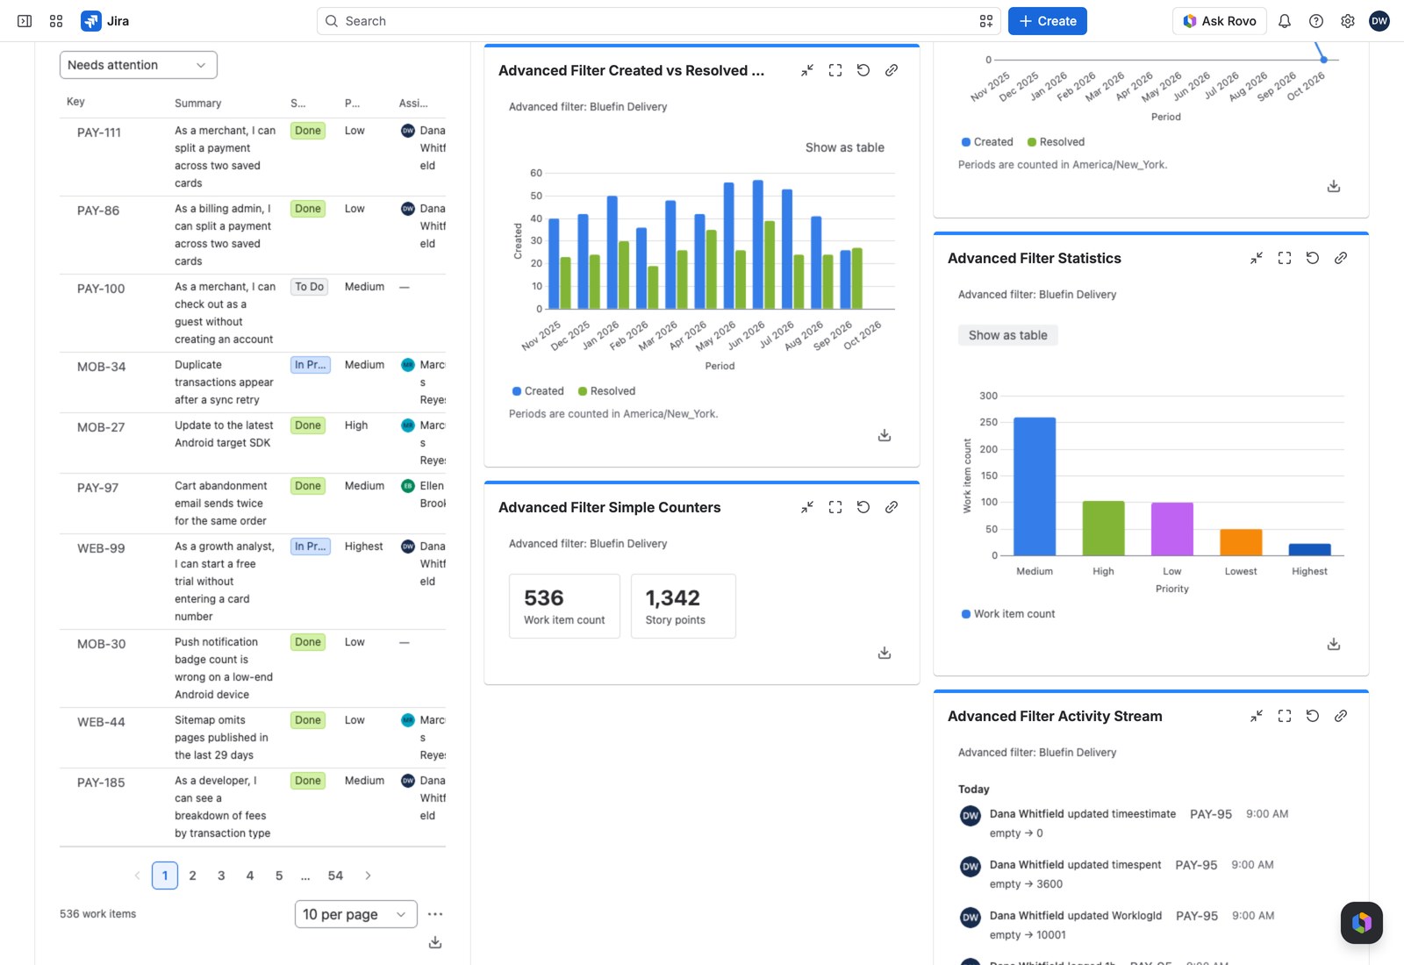This screenshot has height=965, width=1404.
Task: Go to next page with chevron arrow
Action: pos(368,876)
